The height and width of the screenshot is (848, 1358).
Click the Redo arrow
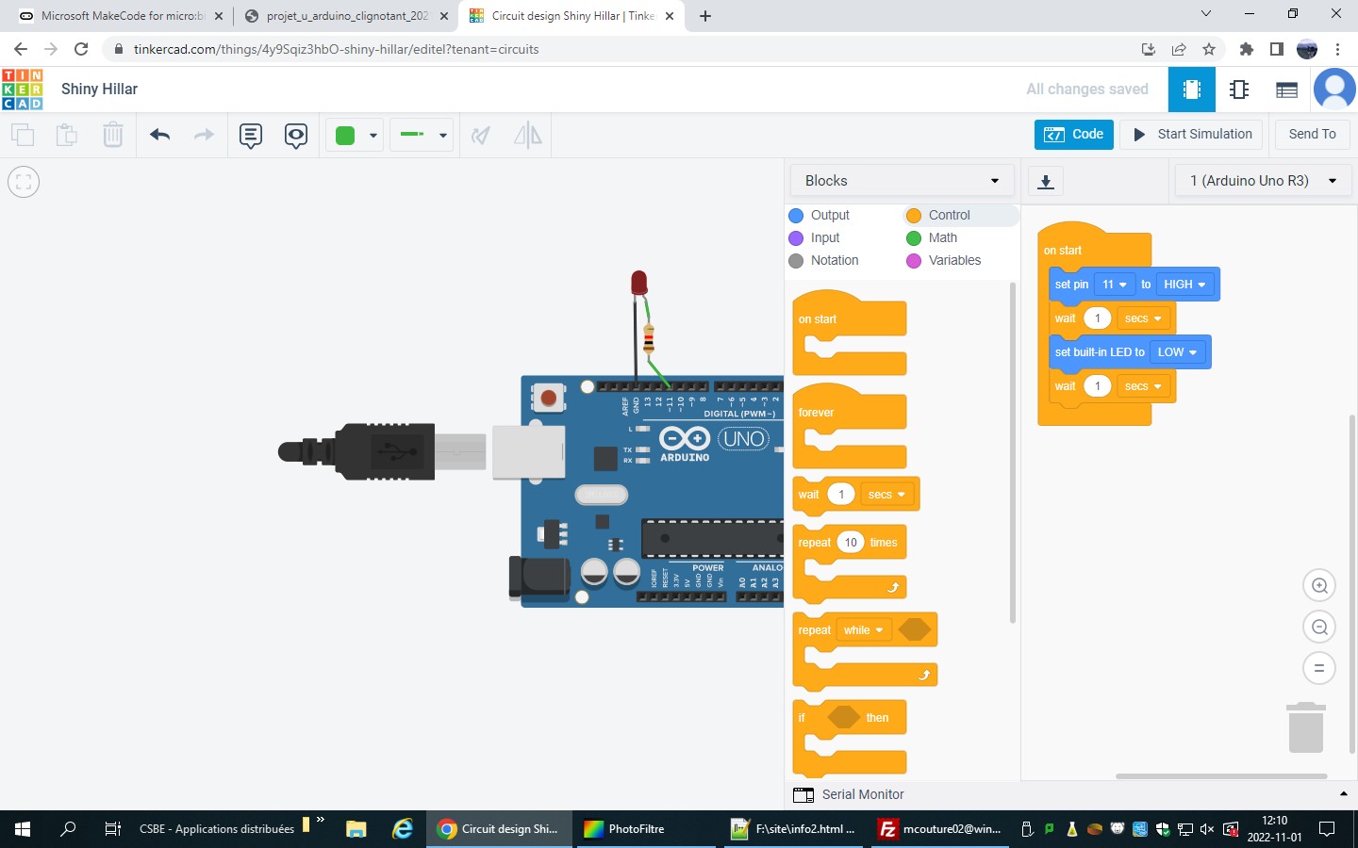tap(204, 135)
